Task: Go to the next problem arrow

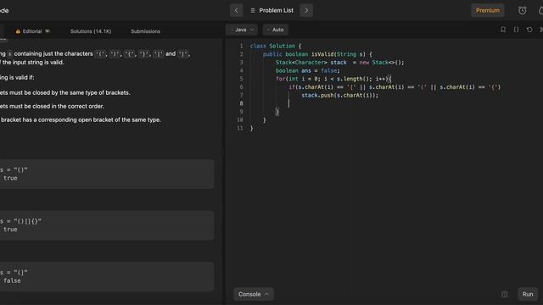Action: [306, 10]
